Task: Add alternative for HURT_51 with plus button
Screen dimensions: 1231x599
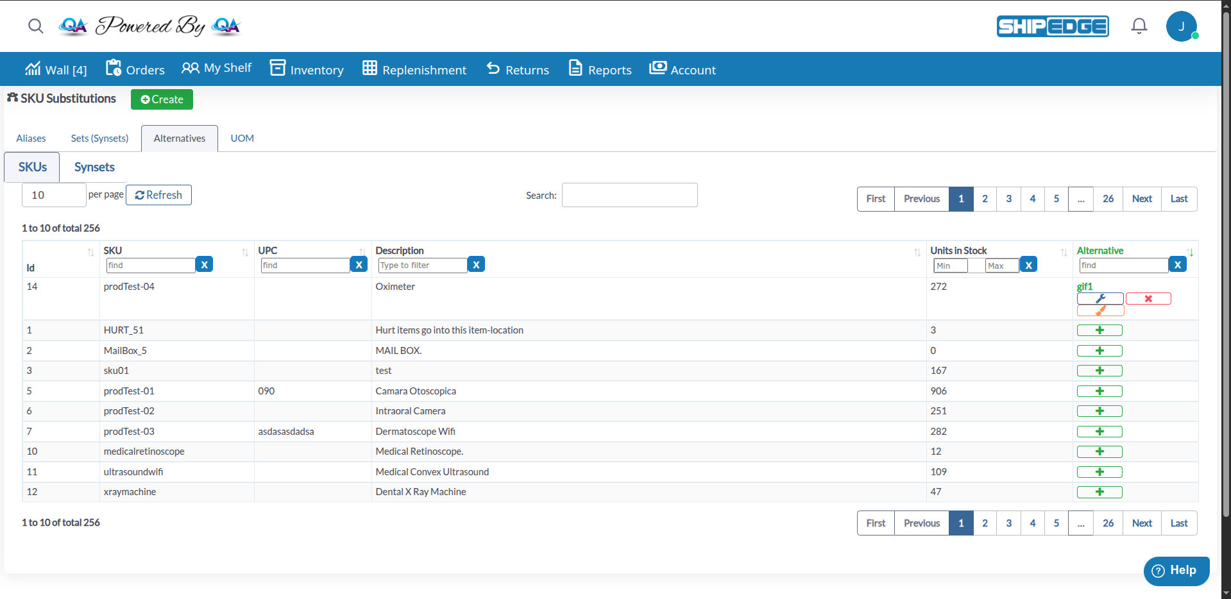Action: click(1099, 330)
